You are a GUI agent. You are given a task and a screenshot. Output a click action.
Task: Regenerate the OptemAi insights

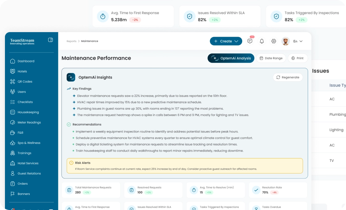(288, 77)
